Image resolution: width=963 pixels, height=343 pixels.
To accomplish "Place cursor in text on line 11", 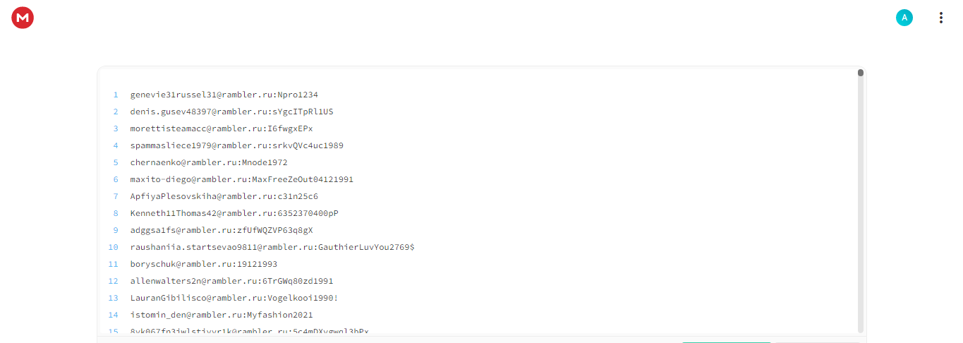I will (204, 264).
